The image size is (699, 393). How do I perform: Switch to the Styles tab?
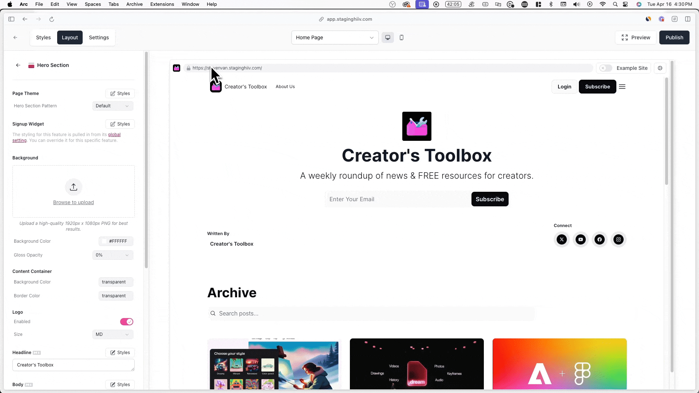(x=43, y=37)
